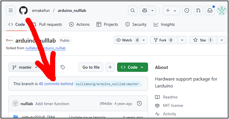229x119 pixels.
Task: Open the issues circle icon
Action: 187,10
